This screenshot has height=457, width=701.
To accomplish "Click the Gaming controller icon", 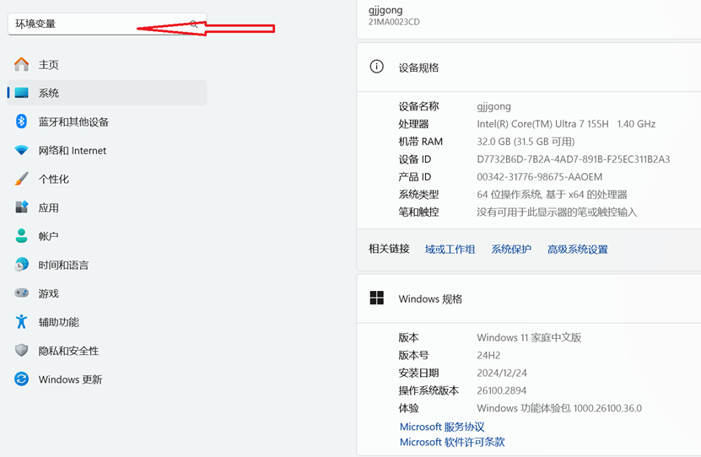I will click(21, 293).
